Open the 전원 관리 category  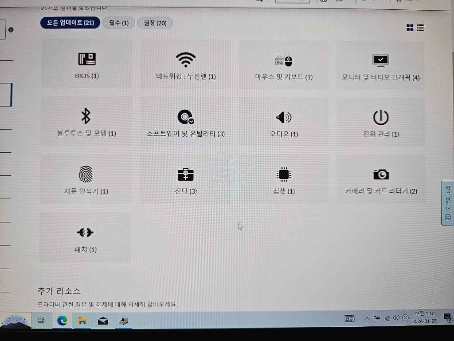click(380, 123)
